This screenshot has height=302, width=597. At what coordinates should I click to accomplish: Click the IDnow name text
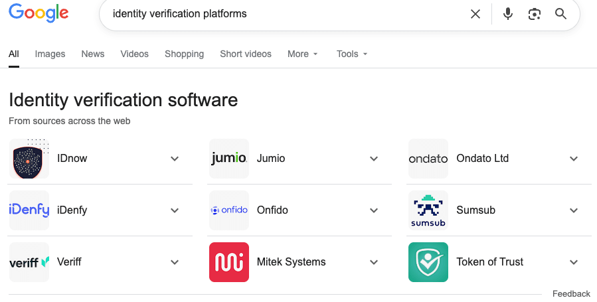point(72,158)
